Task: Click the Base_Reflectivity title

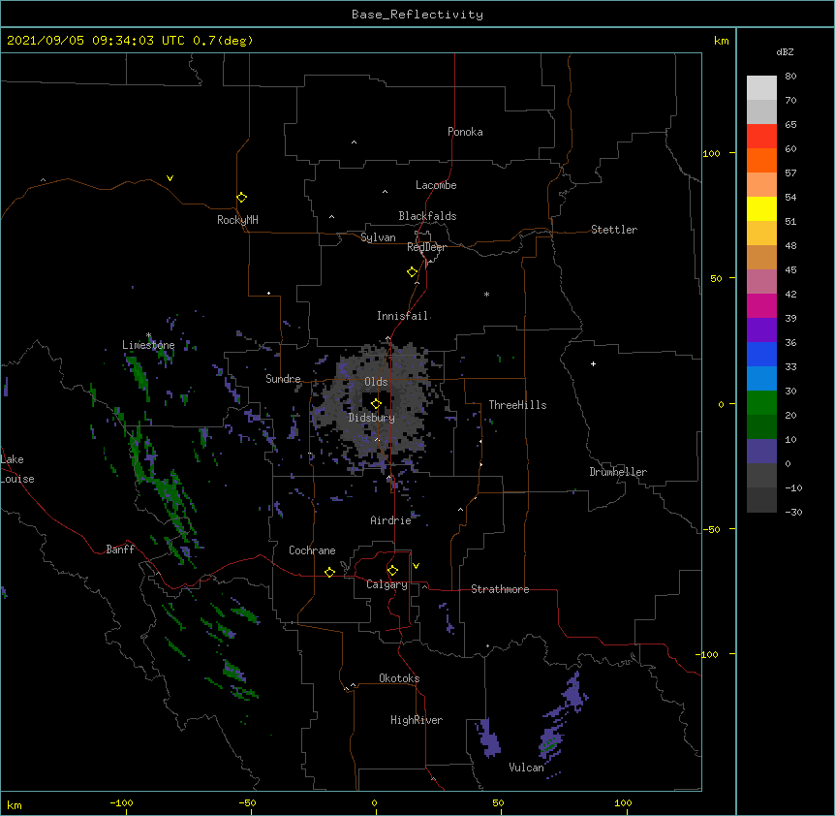Action: point(417,15)
